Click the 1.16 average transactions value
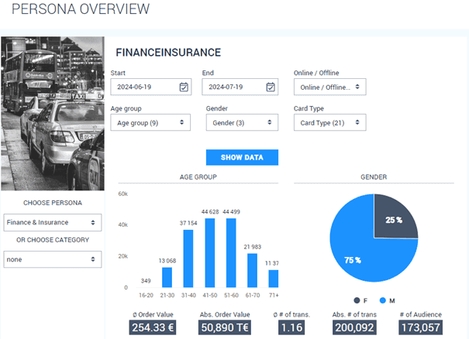This screenshot has height=339, width=469. [291, 327]
